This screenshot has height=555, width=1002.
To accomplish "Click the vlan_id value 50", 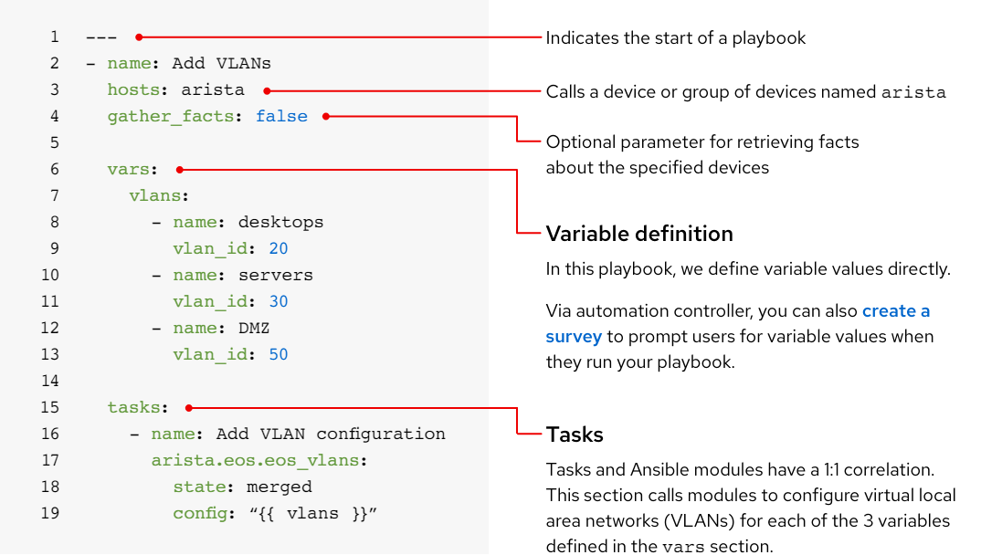I will tap(279, 354).
